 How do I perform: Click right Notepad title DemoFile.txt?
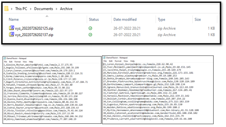tap(117, 58)
